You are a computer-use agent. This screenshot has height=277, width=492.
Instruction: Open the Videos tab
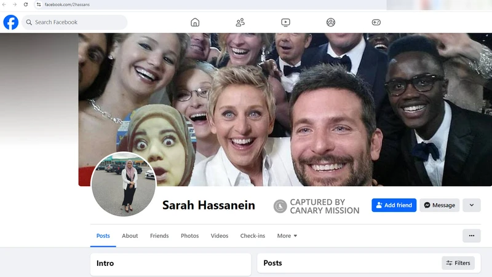click(x=220, y=236)
